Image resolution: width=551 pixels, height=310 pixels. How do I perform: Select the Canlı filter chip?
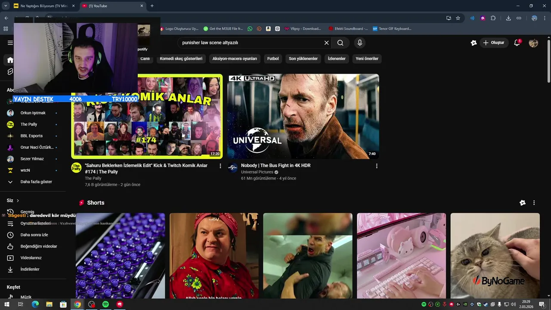tap(145, 59)
